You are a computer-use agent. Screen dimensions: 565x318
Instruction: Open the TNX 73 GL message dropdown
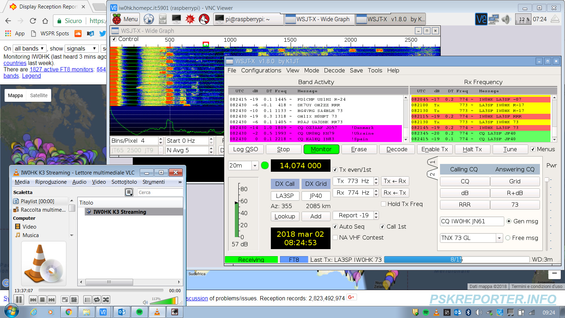499,238
